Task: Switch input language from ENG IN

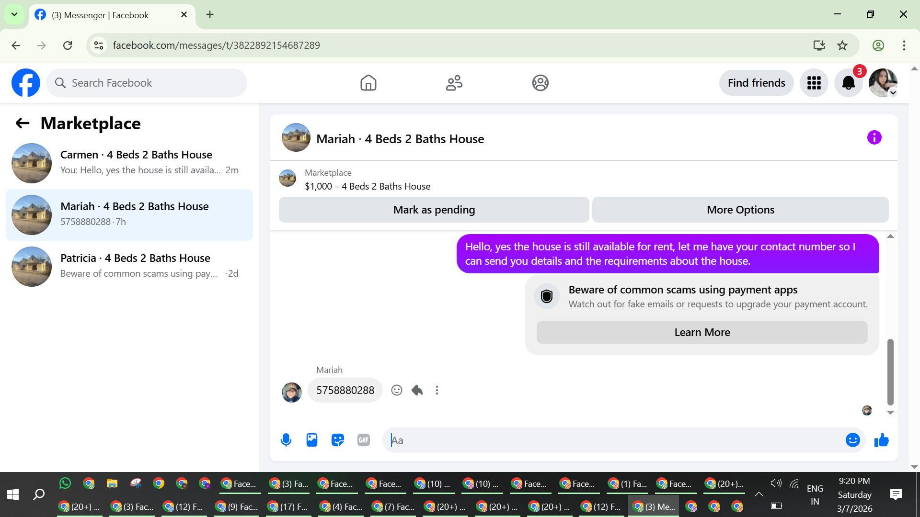Action: [815, 495]
